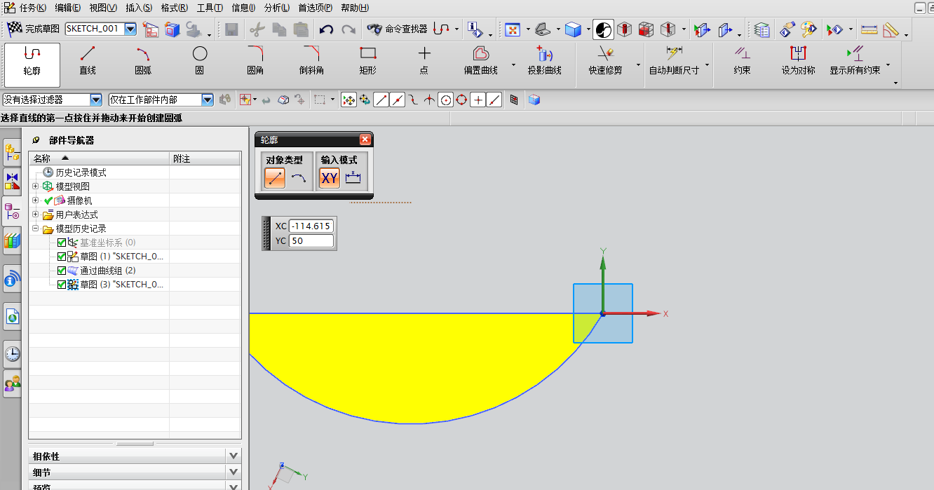
Task: Toggle checkbox for 通过曲线组 (2)
Action: (x=62, y=271)
